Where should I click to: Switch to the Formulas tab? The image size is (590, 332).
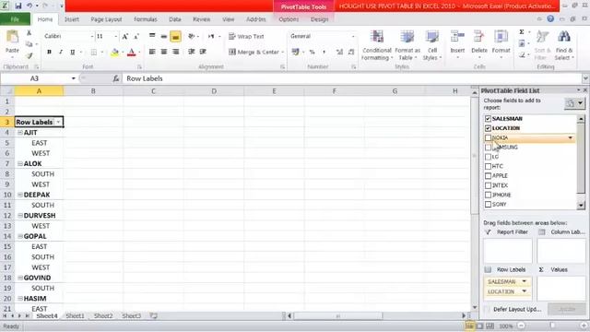click(x=146, y=19)
